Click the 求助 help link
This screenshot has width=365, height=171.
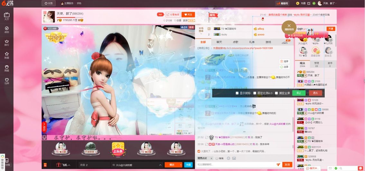pyautogui.click(x=79, y=3)
